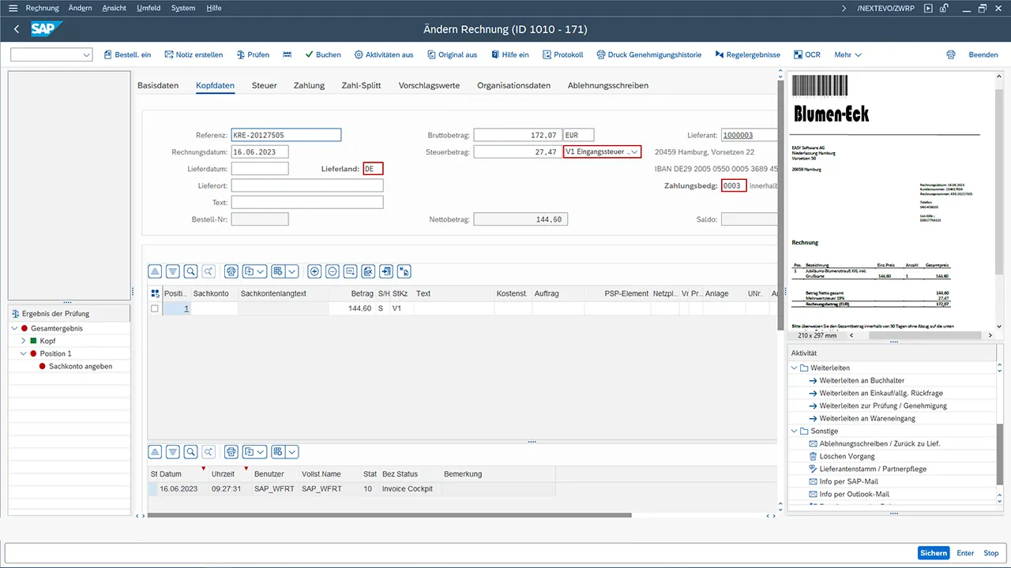This screenshot has height=568, width=1011.
Task: Click the Referenz input field
Action: coord(286,135)
